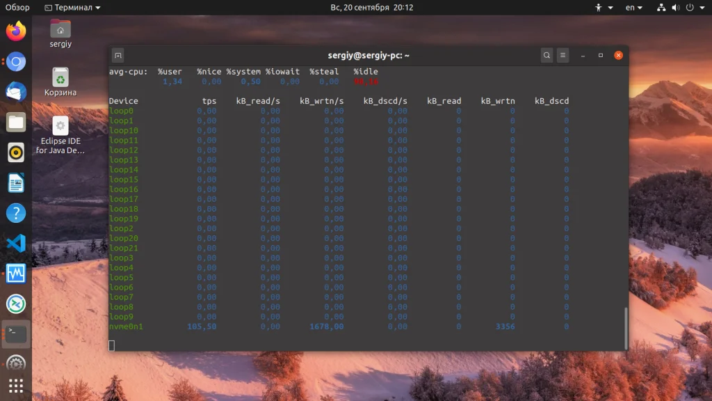Minimize the terminal window
This screenshot has width=712, height=401.
click(x=583, y=56)
